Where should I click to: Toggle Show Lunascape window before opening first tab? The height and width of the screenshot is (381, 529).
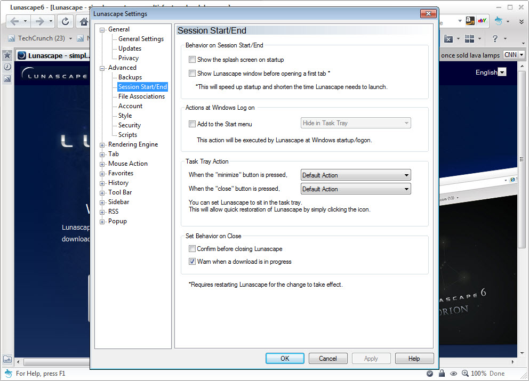(193, 74)
